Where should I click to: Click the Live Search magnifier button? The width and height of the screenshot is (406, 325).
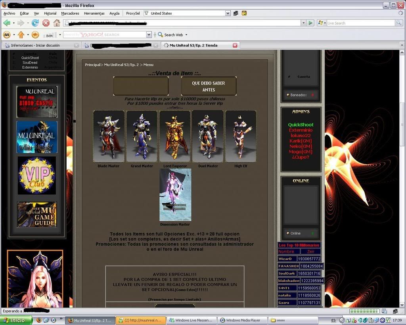pyautogui.click(x=399, y=23)
